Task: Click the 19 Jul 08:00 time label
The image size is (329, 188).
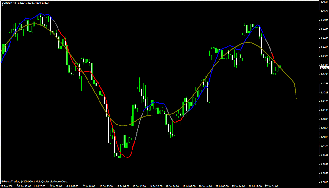Action: tap(188, 186)
